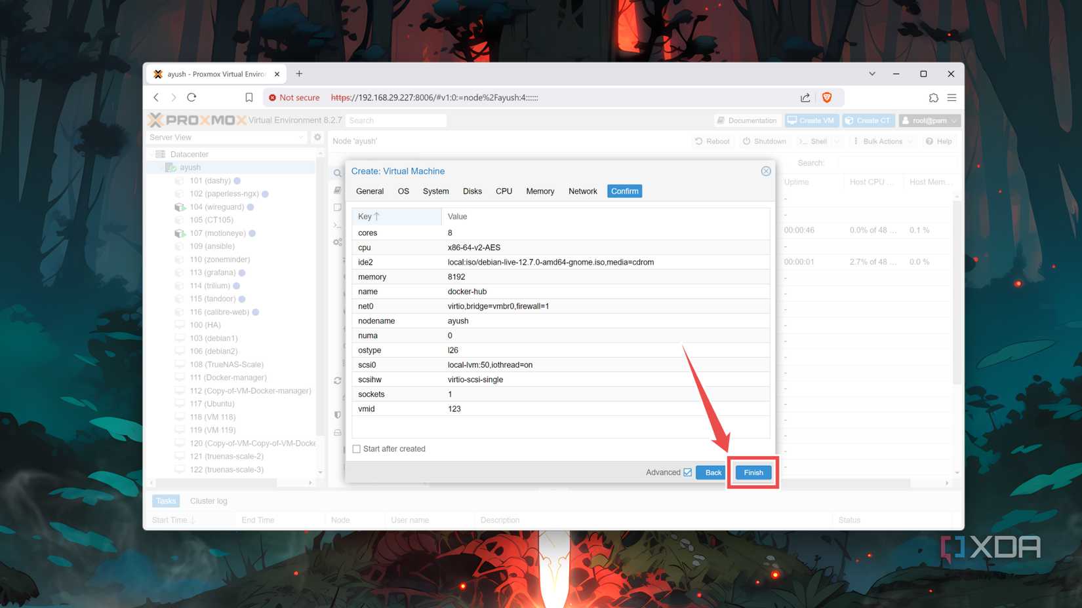Reboot the node 'ayush'

click(712, 141)
